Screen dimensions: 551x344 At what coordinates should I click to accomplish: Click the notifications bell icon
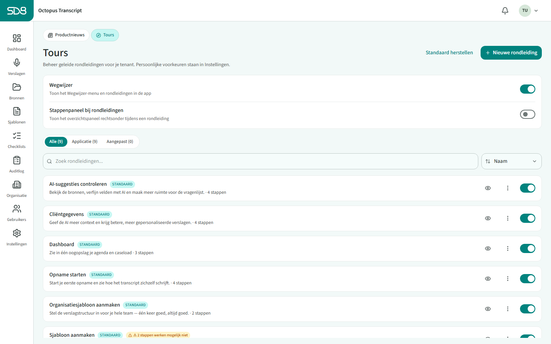pyautogui.click(x=505, y=11)
